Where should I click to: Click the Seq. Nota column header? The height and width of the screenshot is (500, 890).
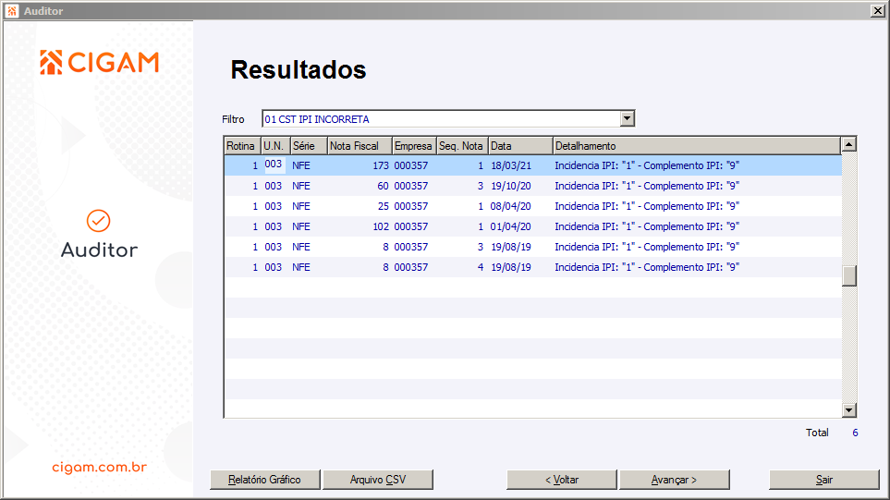[463, 146]
